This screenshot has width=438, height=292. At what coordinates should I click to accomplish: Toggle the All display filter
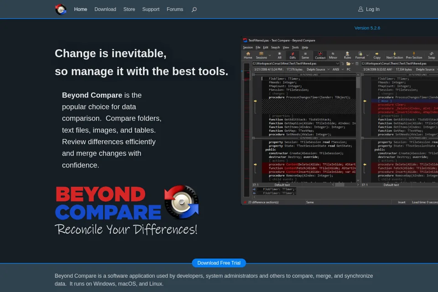tap(279, 55)
